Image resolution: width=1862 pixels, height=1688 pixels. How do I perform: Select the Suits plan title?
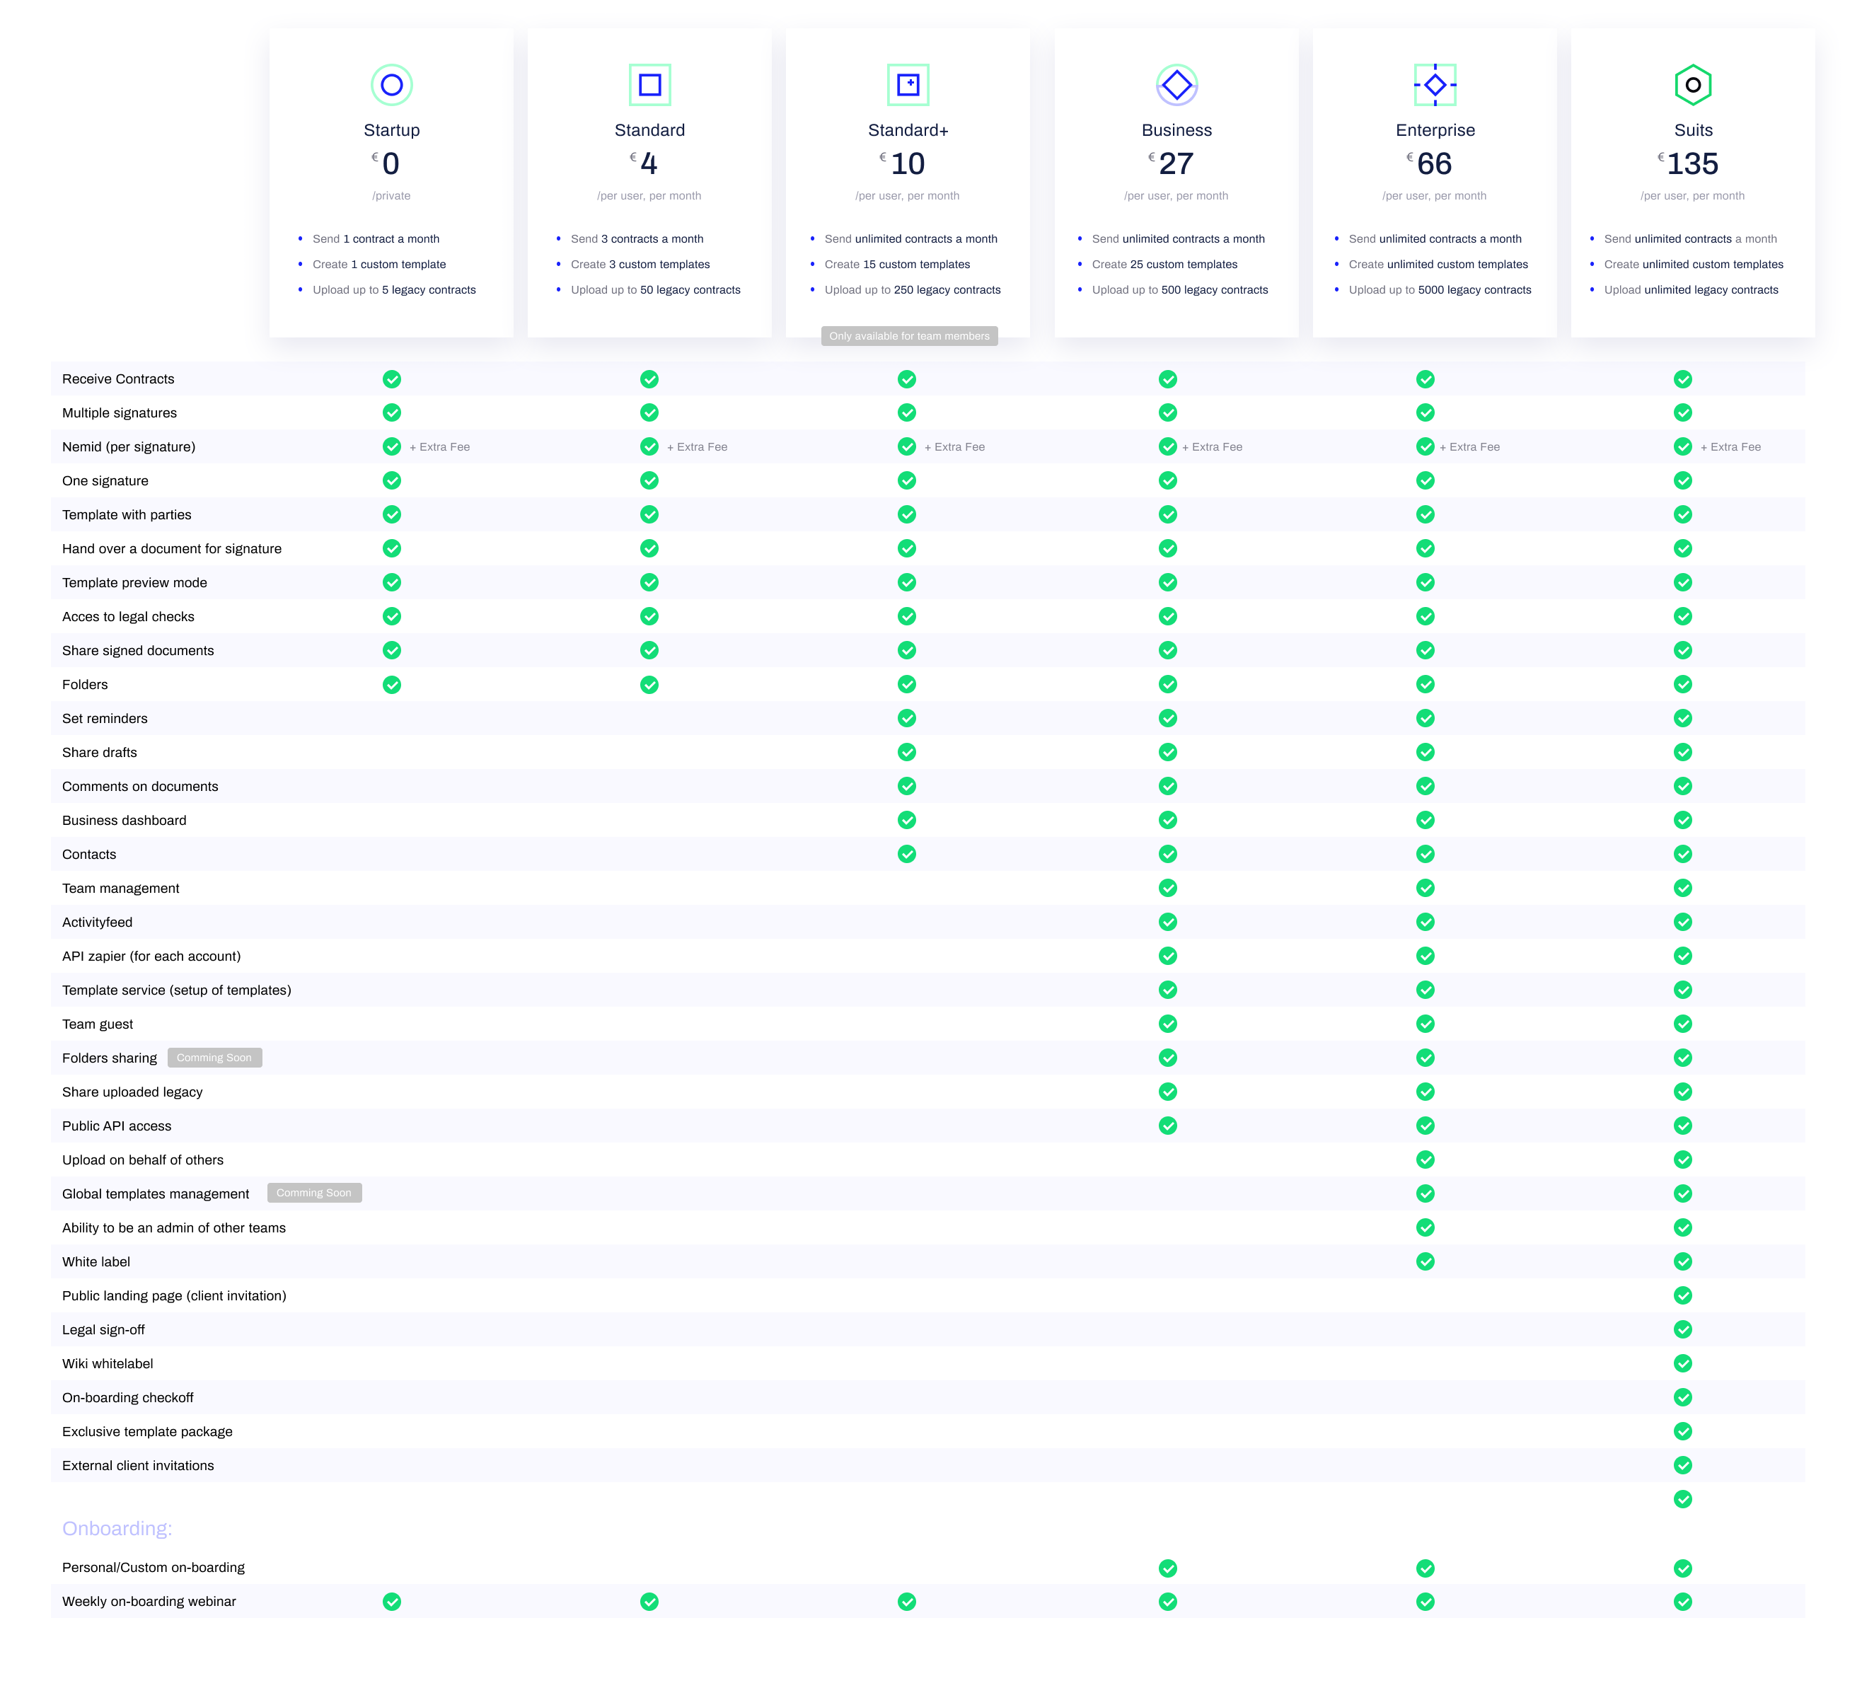[1693, 130]
